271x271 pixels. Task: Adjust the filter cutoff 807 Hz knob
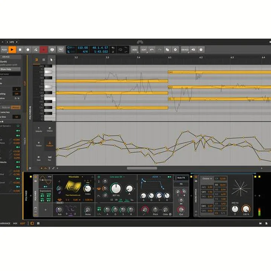[116, 189]
